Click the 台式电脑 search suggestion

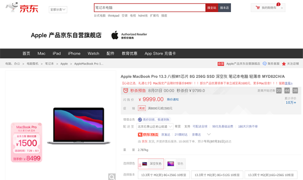[100, 16]
